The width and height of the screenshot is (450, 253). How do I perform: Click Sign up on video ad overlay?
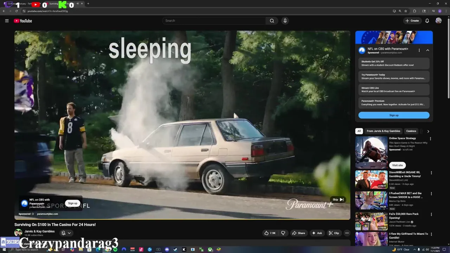pos(73,203)
